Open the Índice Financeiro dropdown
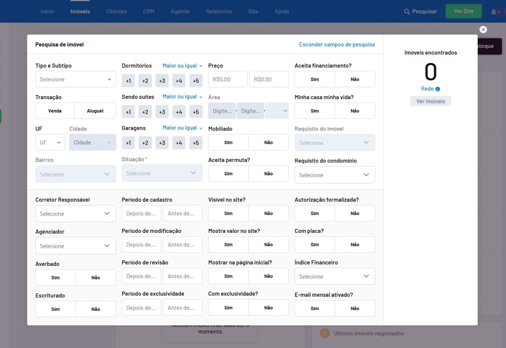 coord(334,276)
